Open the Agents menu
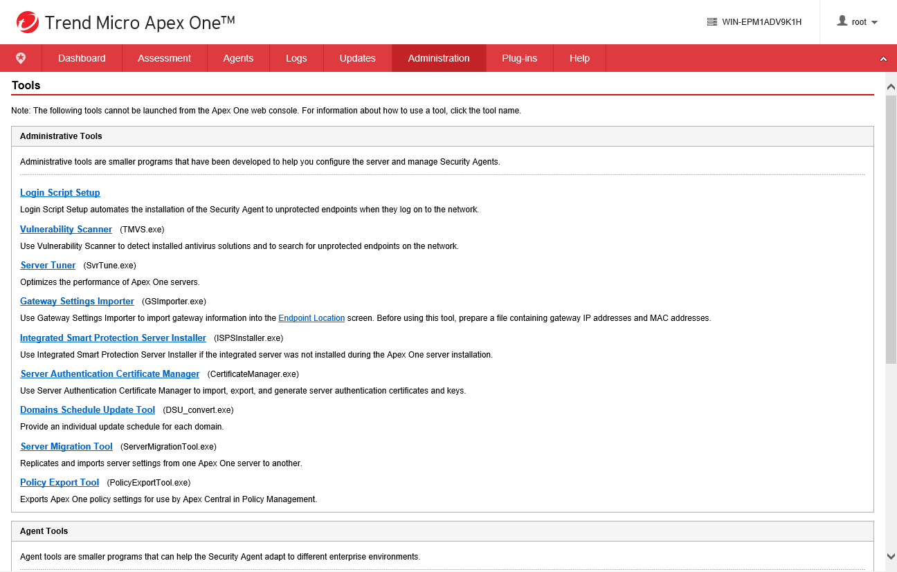Image resolution: width=897 pixels, height=572 pixels. pyautogui.click(x=238, y=58)
